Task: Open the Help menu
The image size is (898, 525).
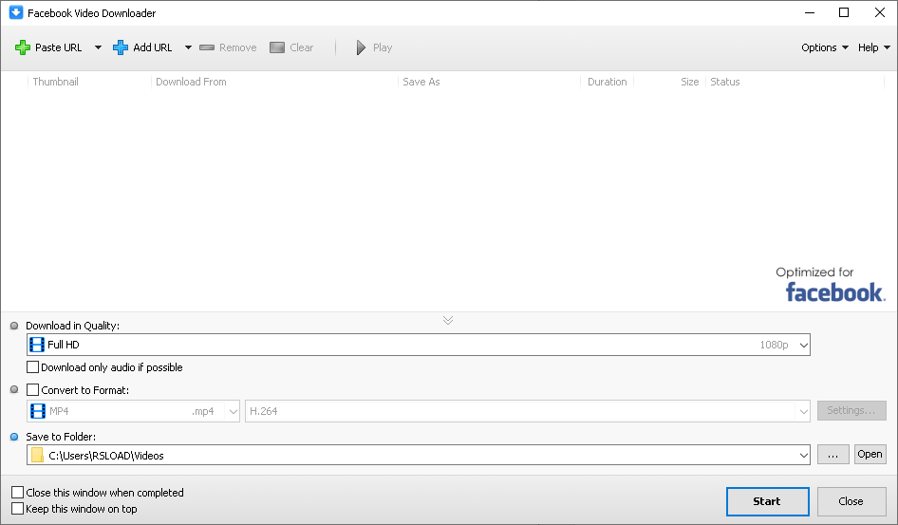Action: click(874, 47)
